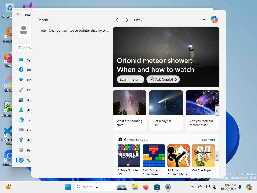
Task: Show more games with the arrow
Action: pos(217,156)
